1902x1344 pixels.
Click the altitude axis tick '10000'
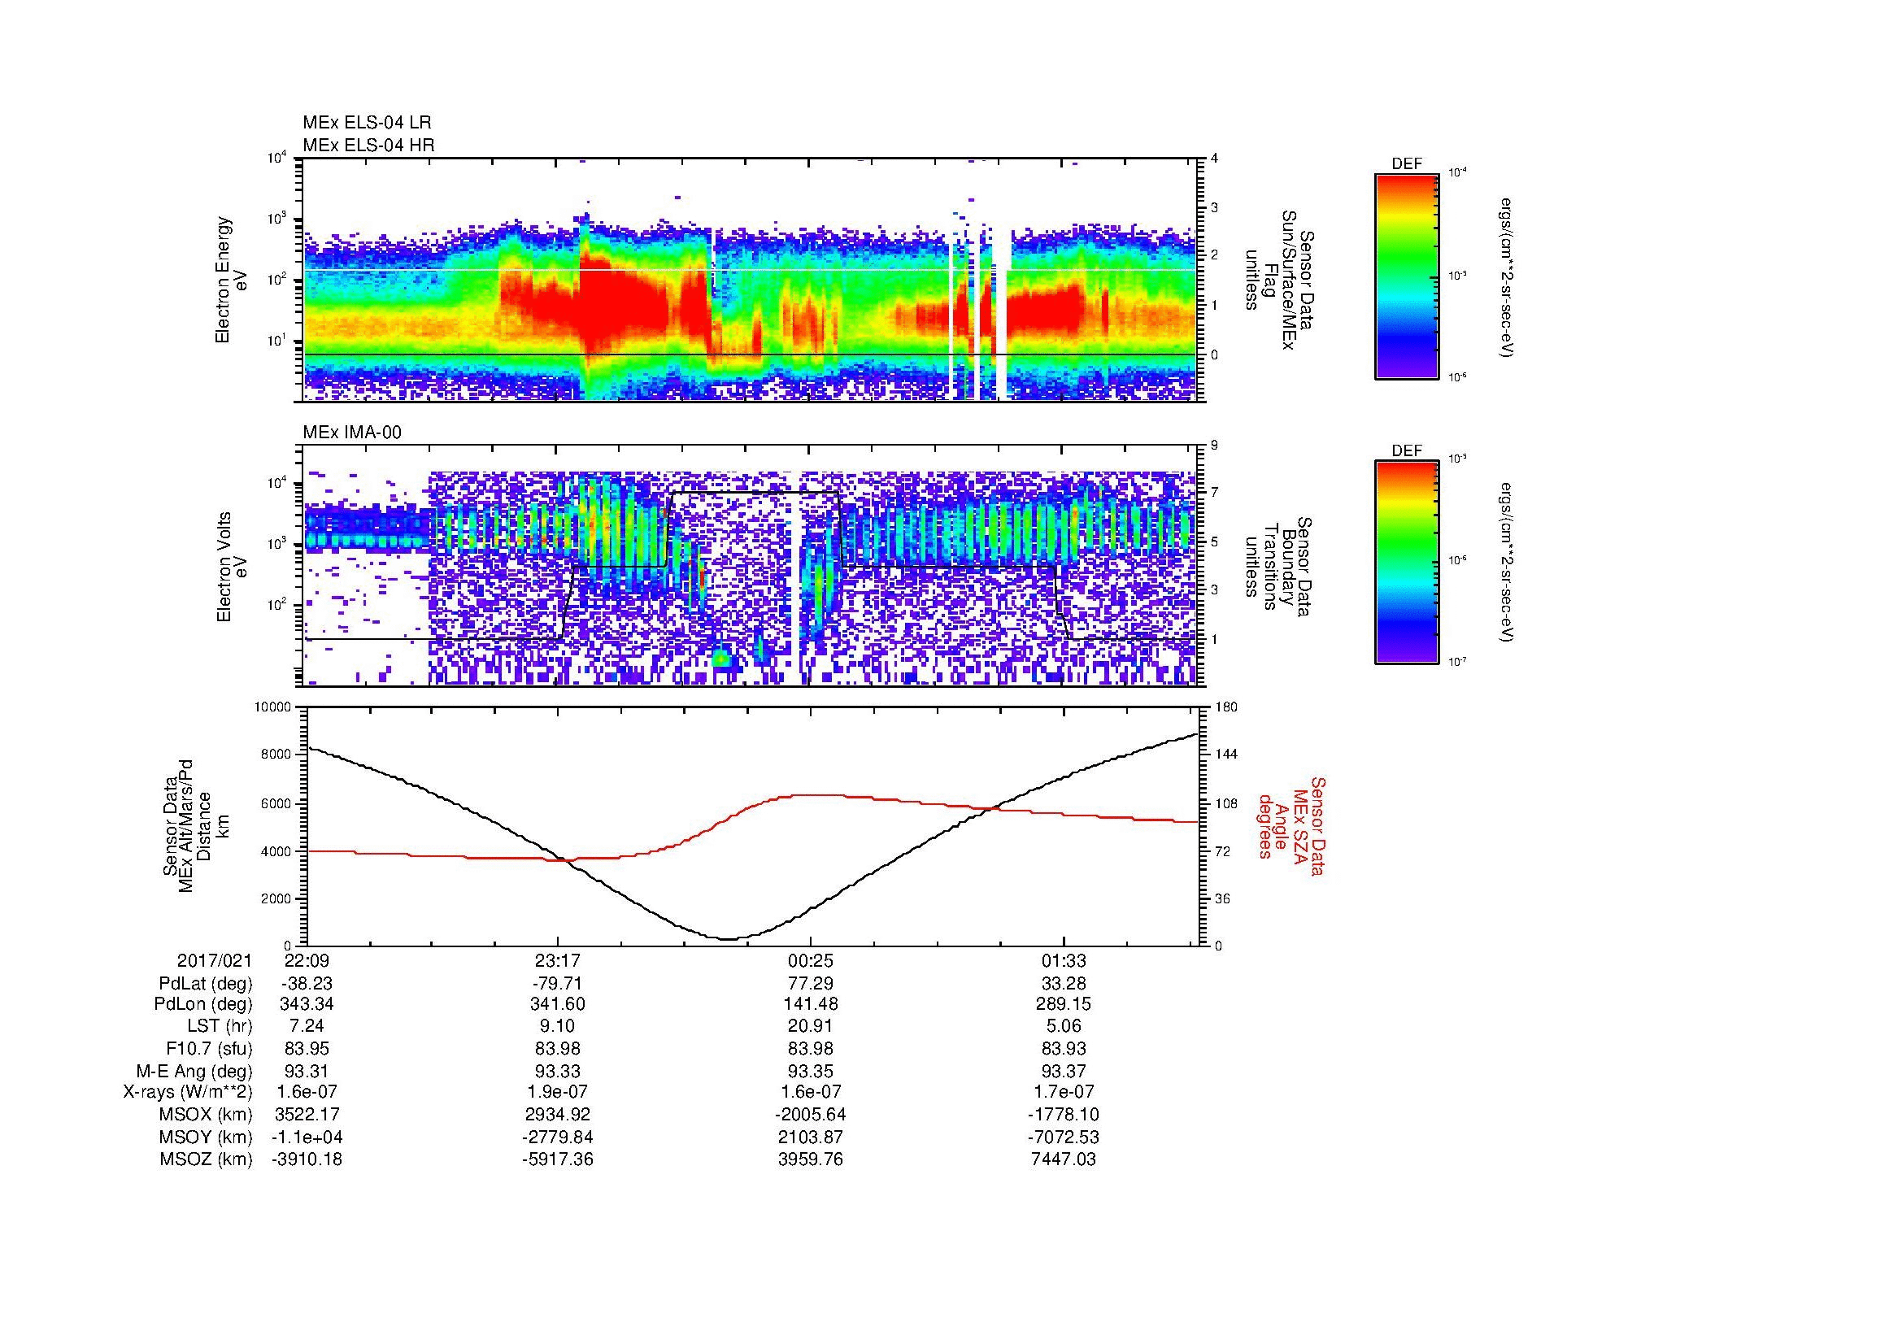[x=273, y=707]
